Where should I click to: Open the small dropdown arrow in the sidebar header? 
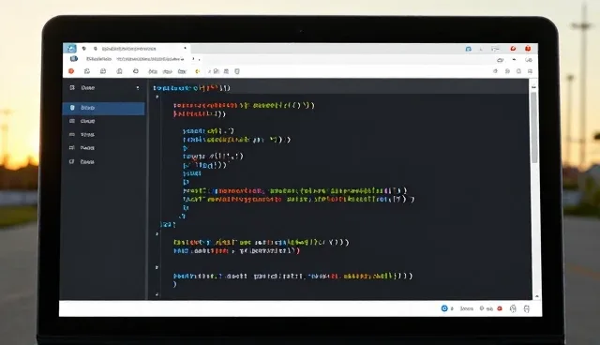point(138,88)
